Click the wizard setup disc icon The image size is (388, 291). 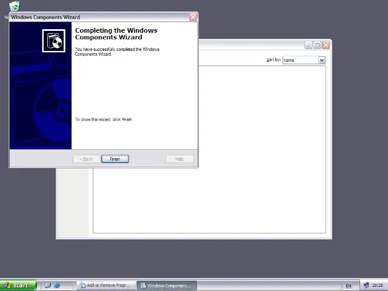(x=54, y=41)
